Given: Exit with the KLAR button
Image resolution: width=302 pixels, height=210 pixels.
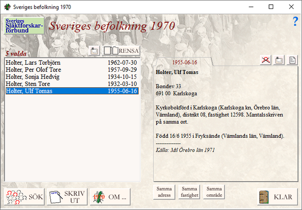Looking at the screenshot, I should [x=277, y=197].
